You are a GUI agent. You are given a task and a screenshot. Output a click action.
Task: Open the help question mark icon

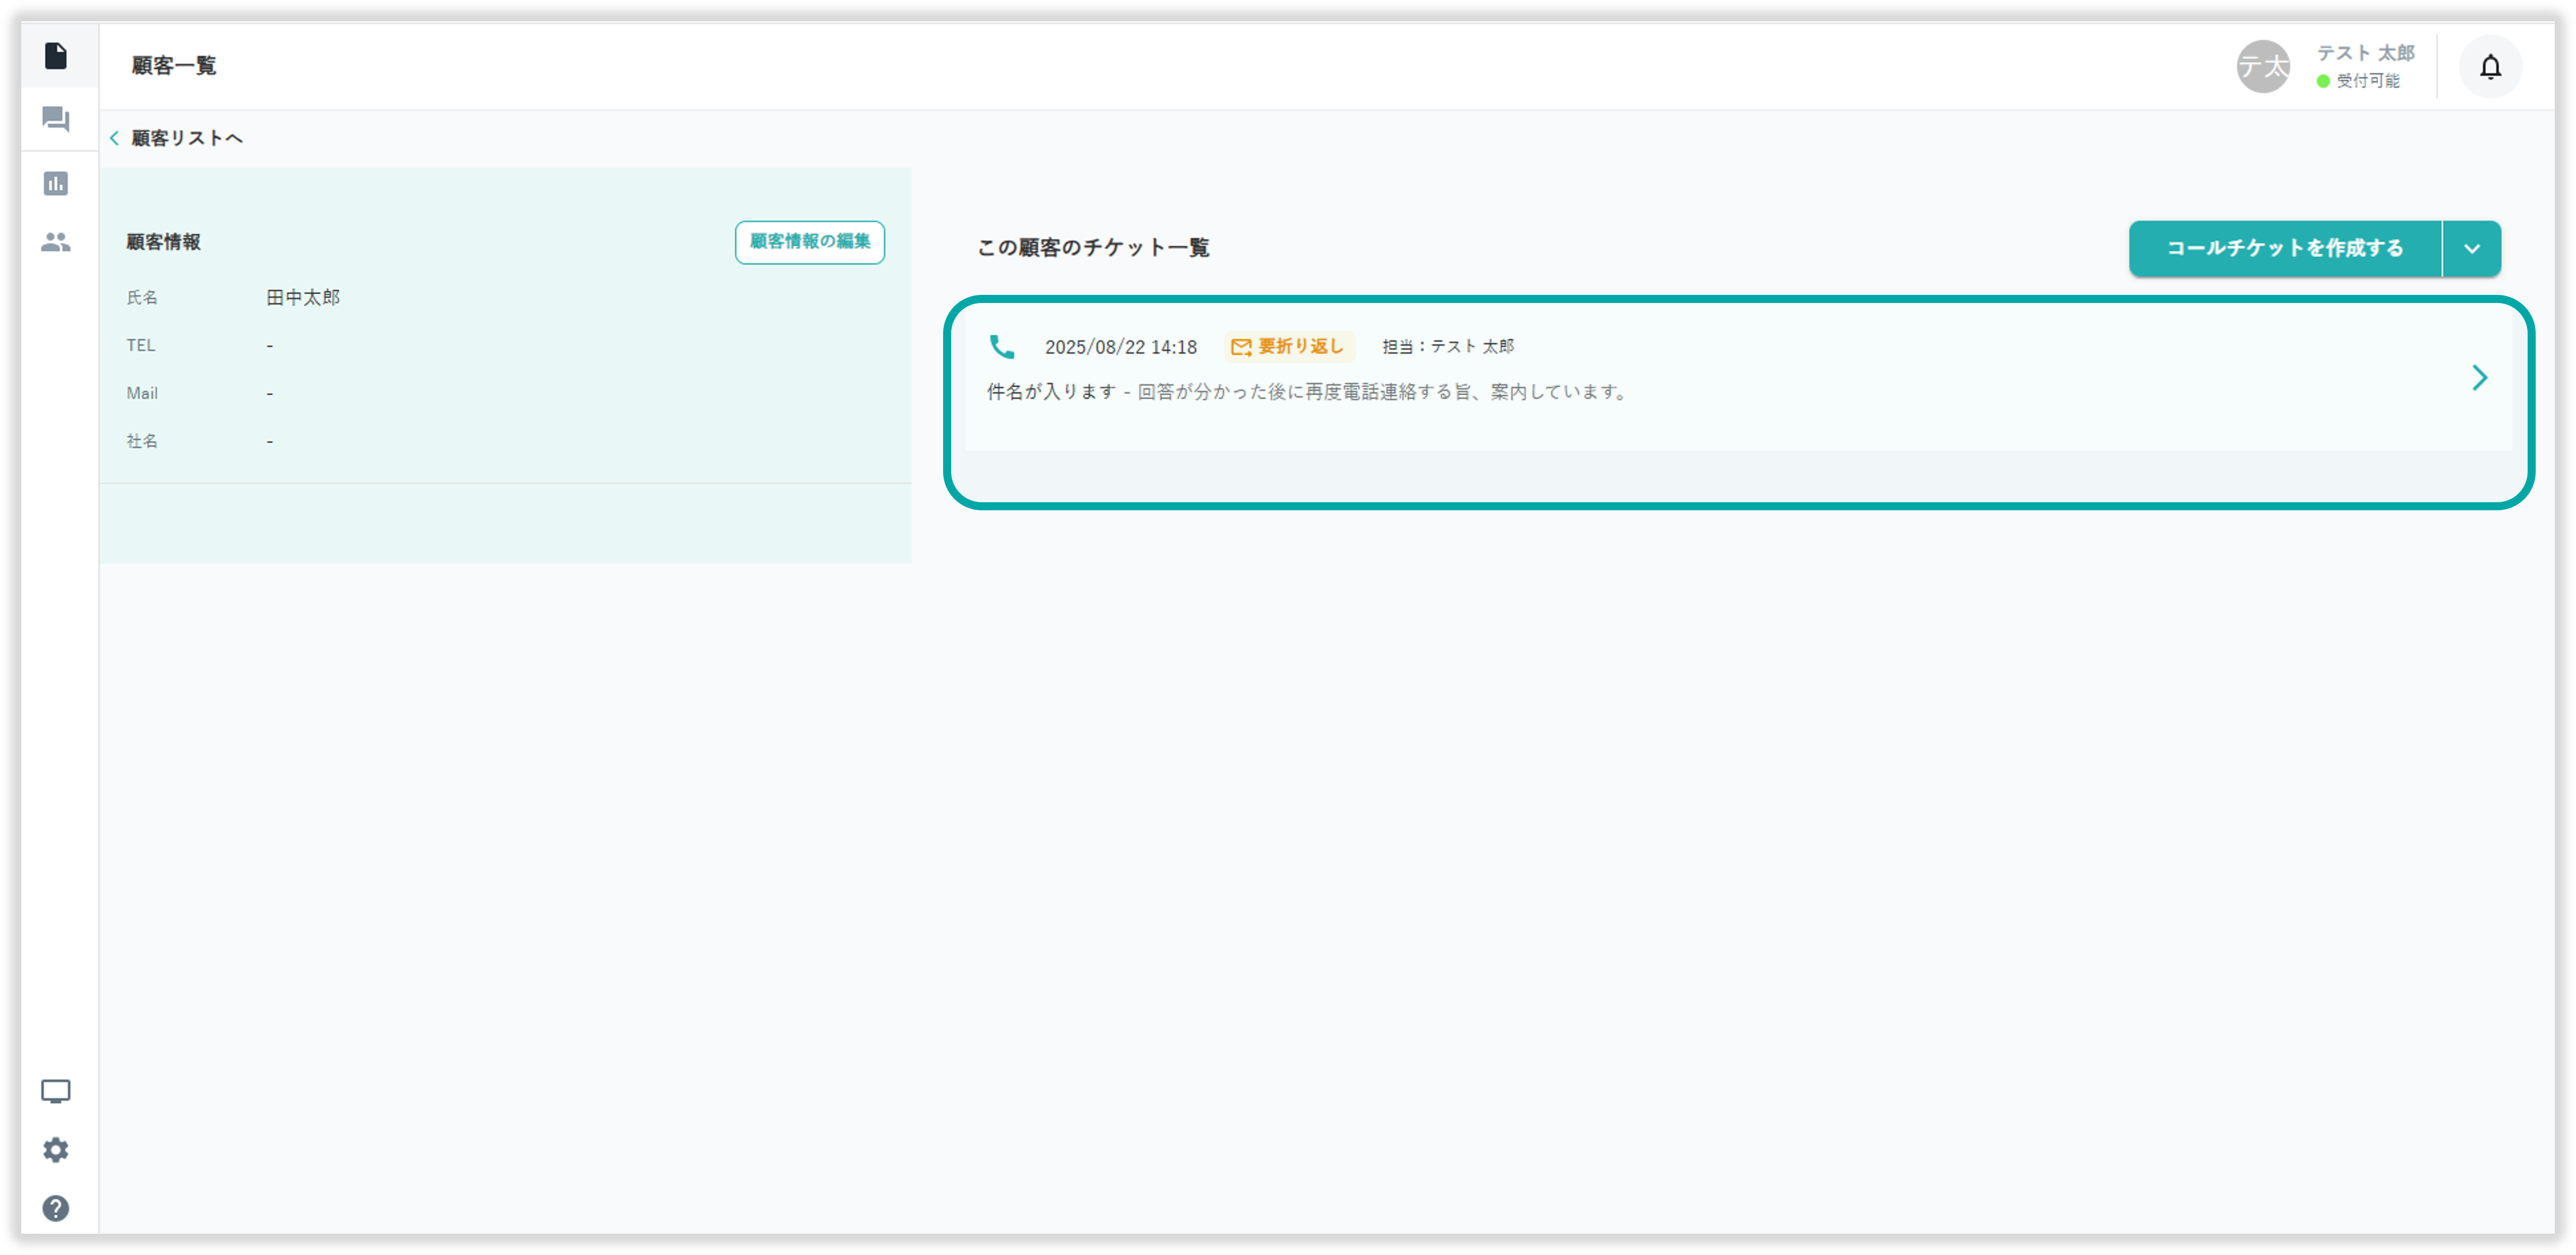point(56,1208)
